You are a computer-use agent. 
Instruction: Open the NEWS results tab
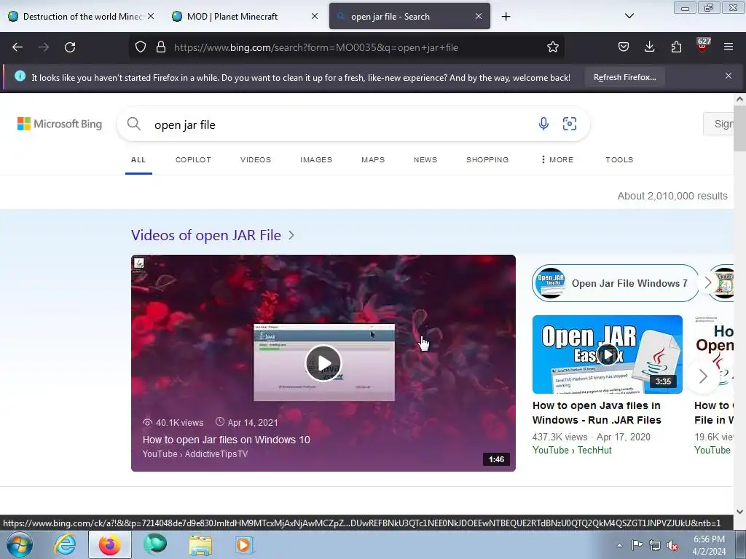tap(425, 159)
